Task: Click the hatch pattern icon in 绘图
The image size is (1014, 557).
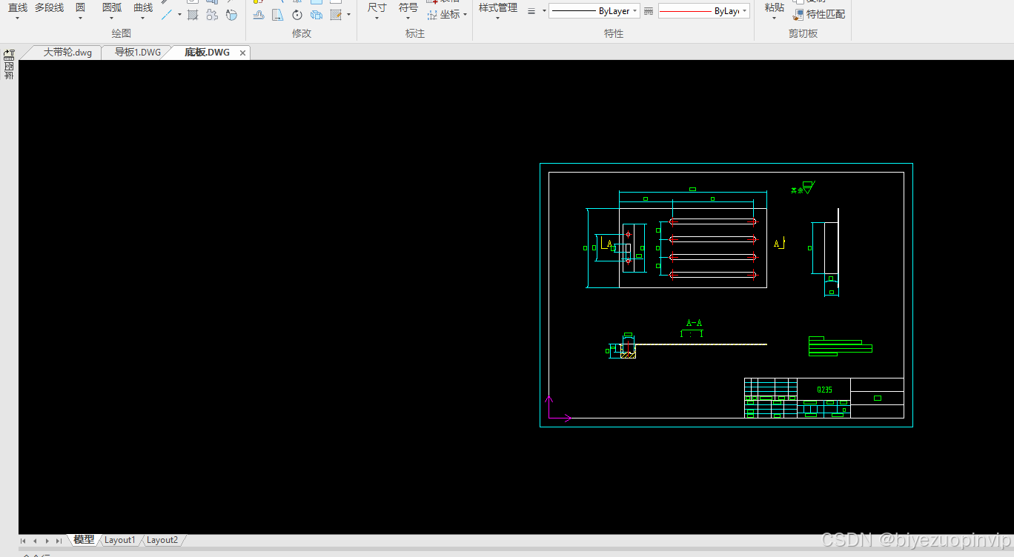Action: tap(193, 15)
